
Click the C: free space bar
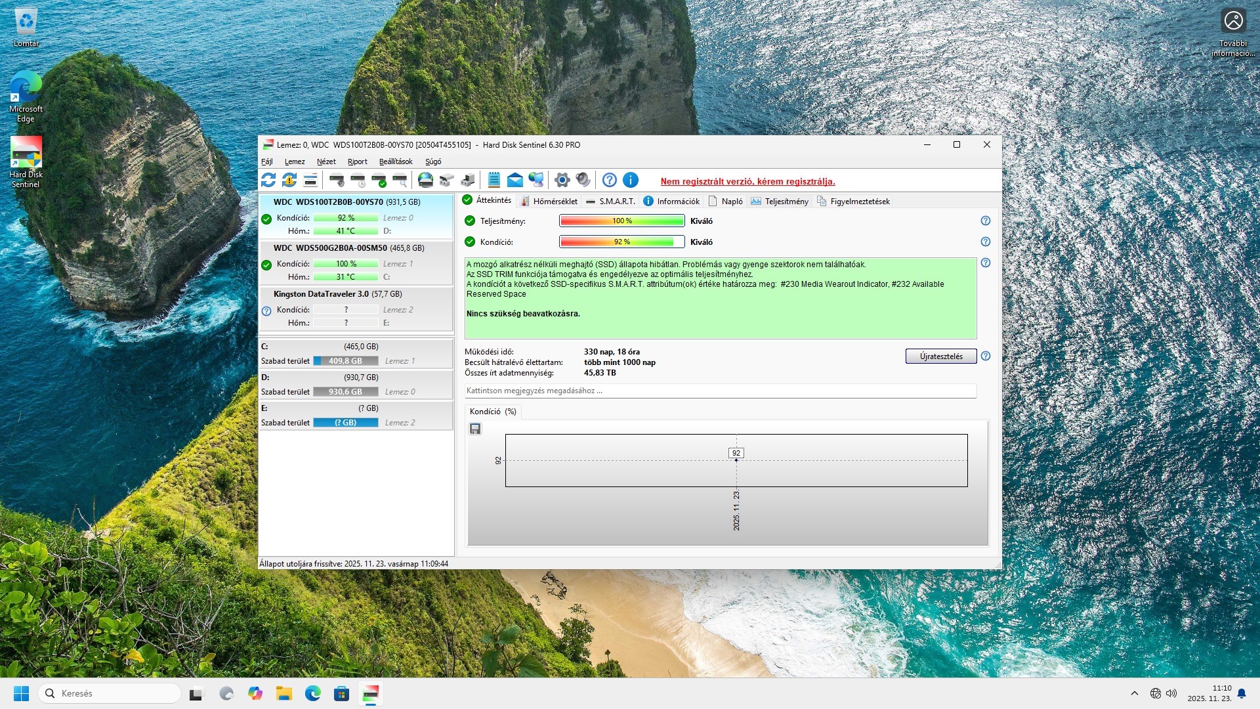click(x=345, y=361)
